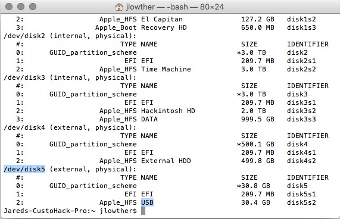This screenshot has height=219, width=340.
Task: Click the zoom window button
Action: point(33,7)
